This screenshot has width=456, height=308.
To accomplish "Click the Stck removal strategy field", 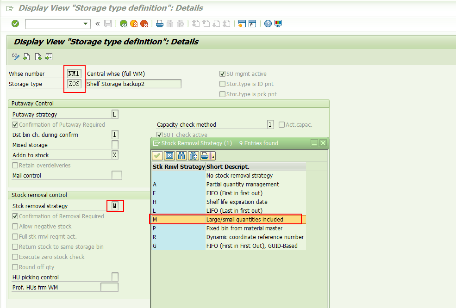I will [x=115, y=206].
